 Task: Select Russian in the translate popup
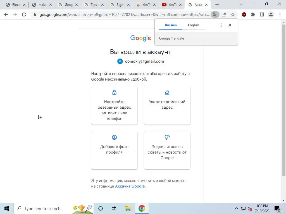171,25
